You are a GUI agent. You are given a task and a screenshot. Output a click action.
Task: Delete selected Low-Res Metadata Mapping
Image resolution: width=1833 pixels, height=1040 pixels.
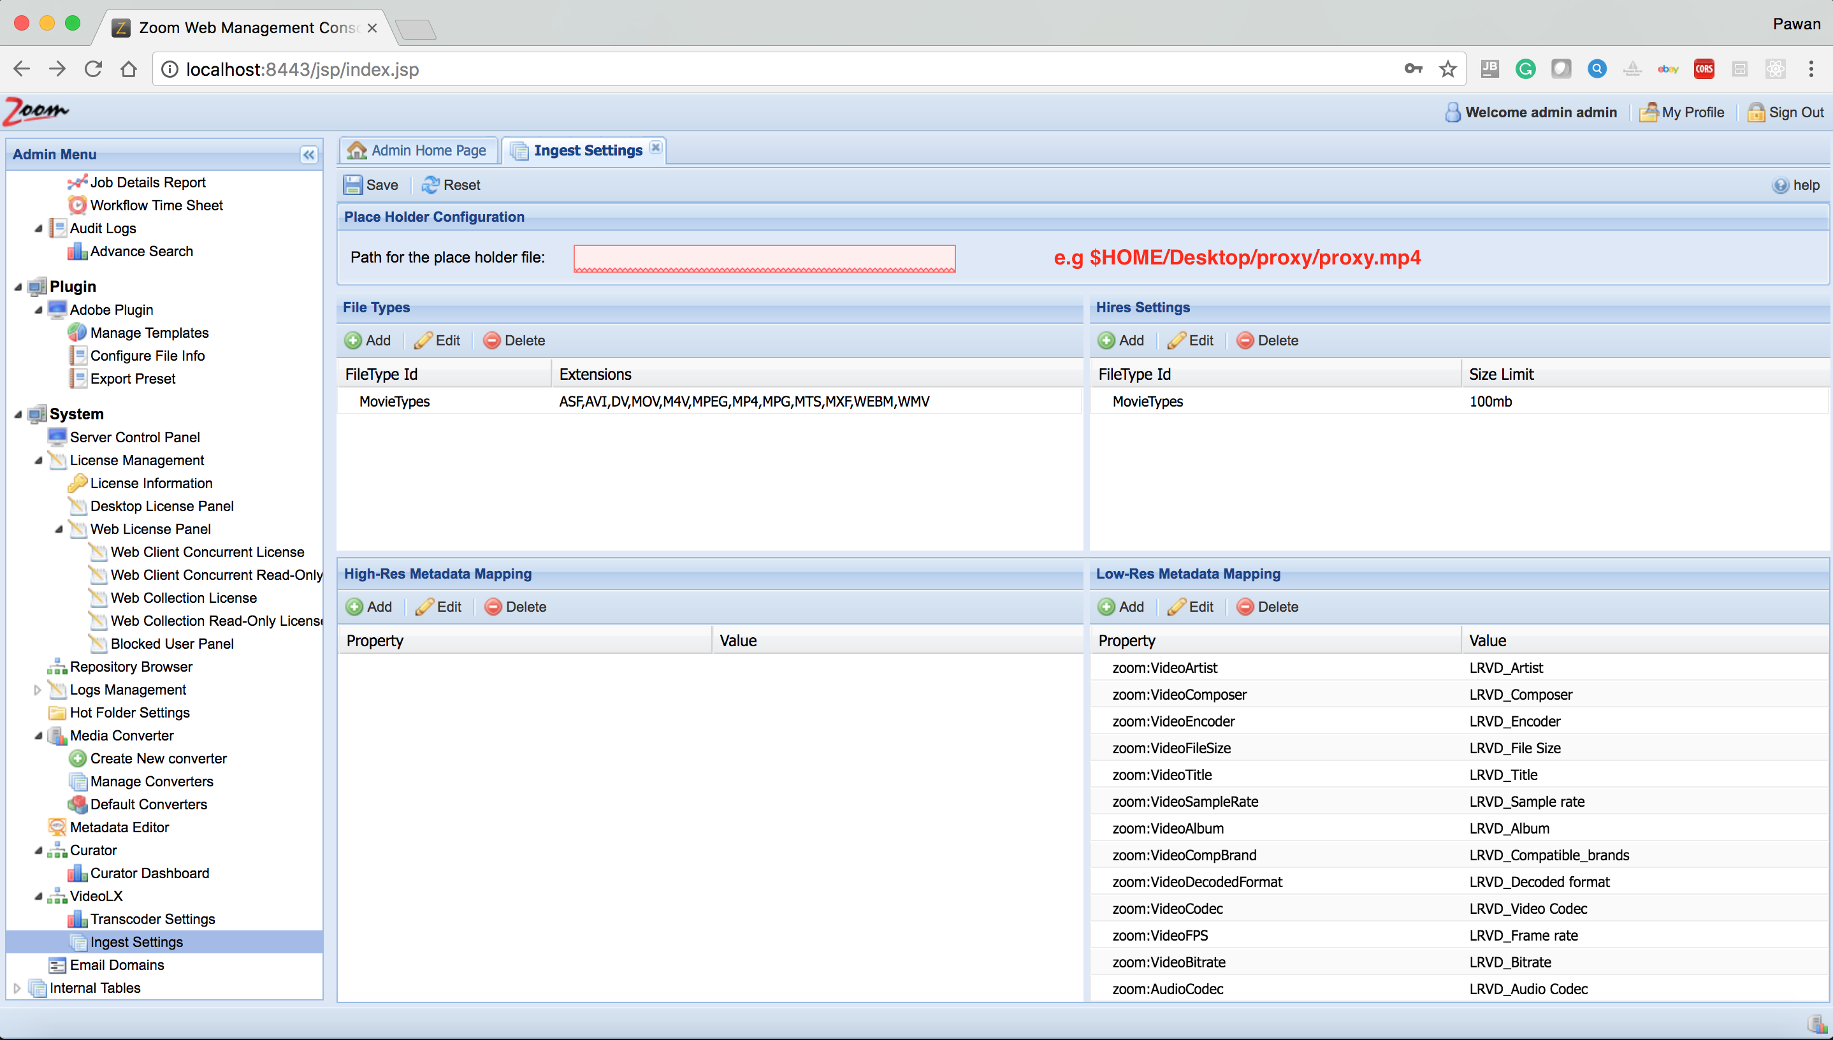point(1267,607)
